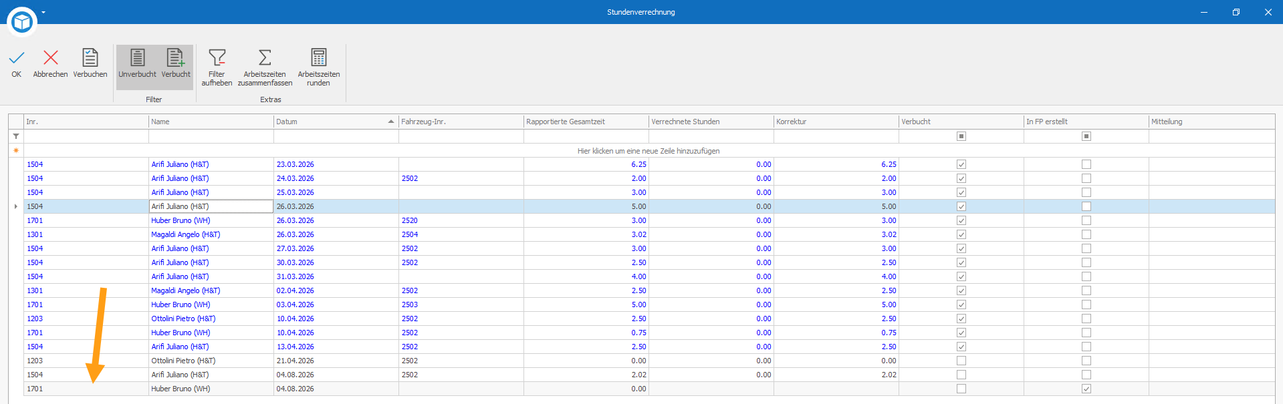Click Arbeitszeiten runden calculator icon
The image size is (1283, 404).
(319, 58)
